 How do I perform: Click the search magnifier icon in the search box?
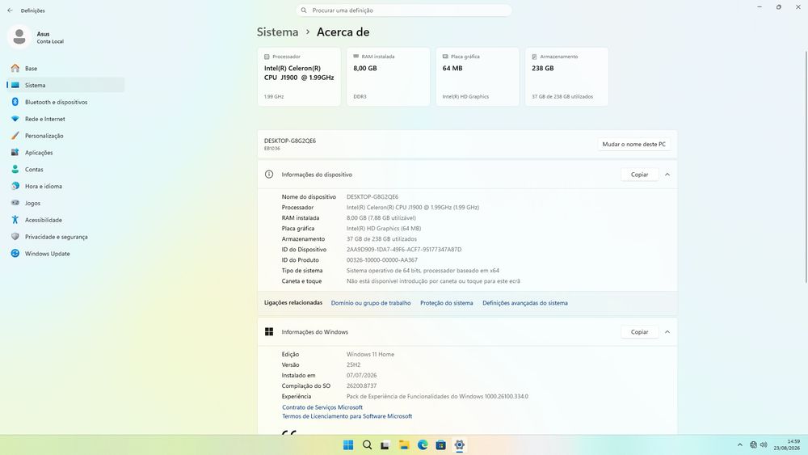click(x=304, y=11)
